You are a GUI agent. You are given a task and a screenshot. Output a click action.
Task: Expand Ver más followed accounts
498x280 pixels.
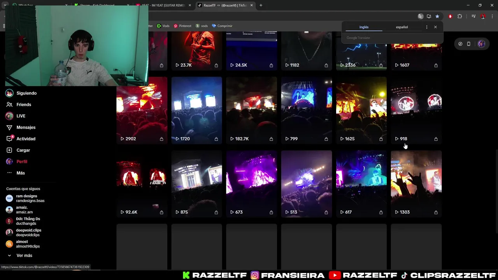tap(20, 255)
